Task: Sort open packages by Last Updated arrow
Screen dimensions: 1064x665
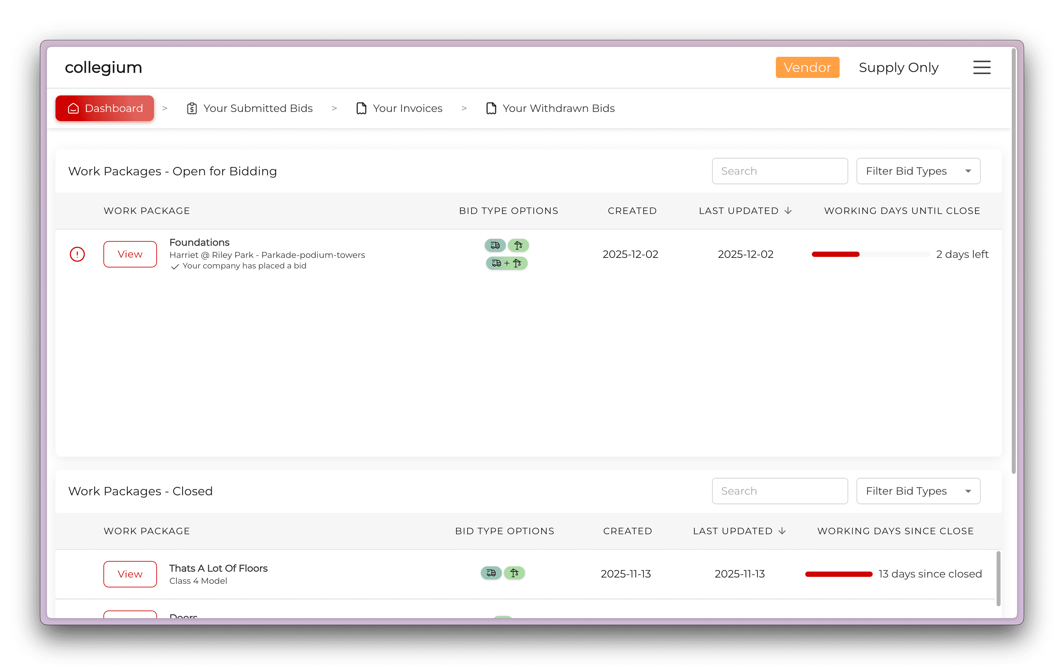Action: [788, 211]
